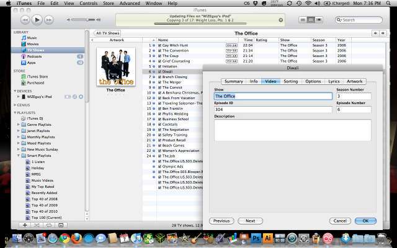
Task: Switch to grid view
Action: point(311,20)
